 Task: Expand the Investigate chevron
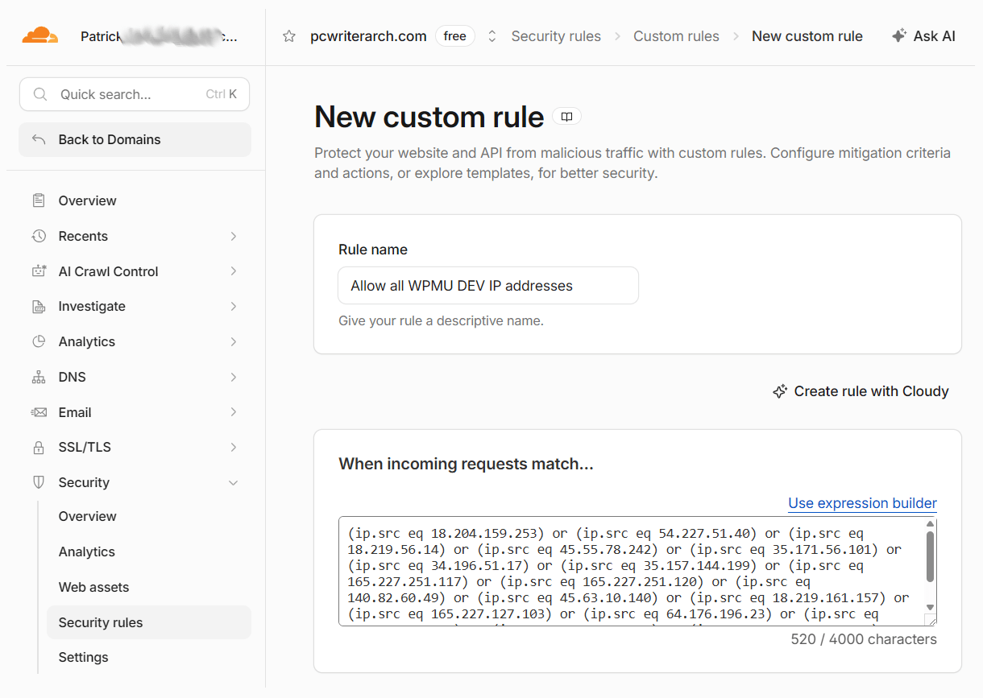pos(234,306)
